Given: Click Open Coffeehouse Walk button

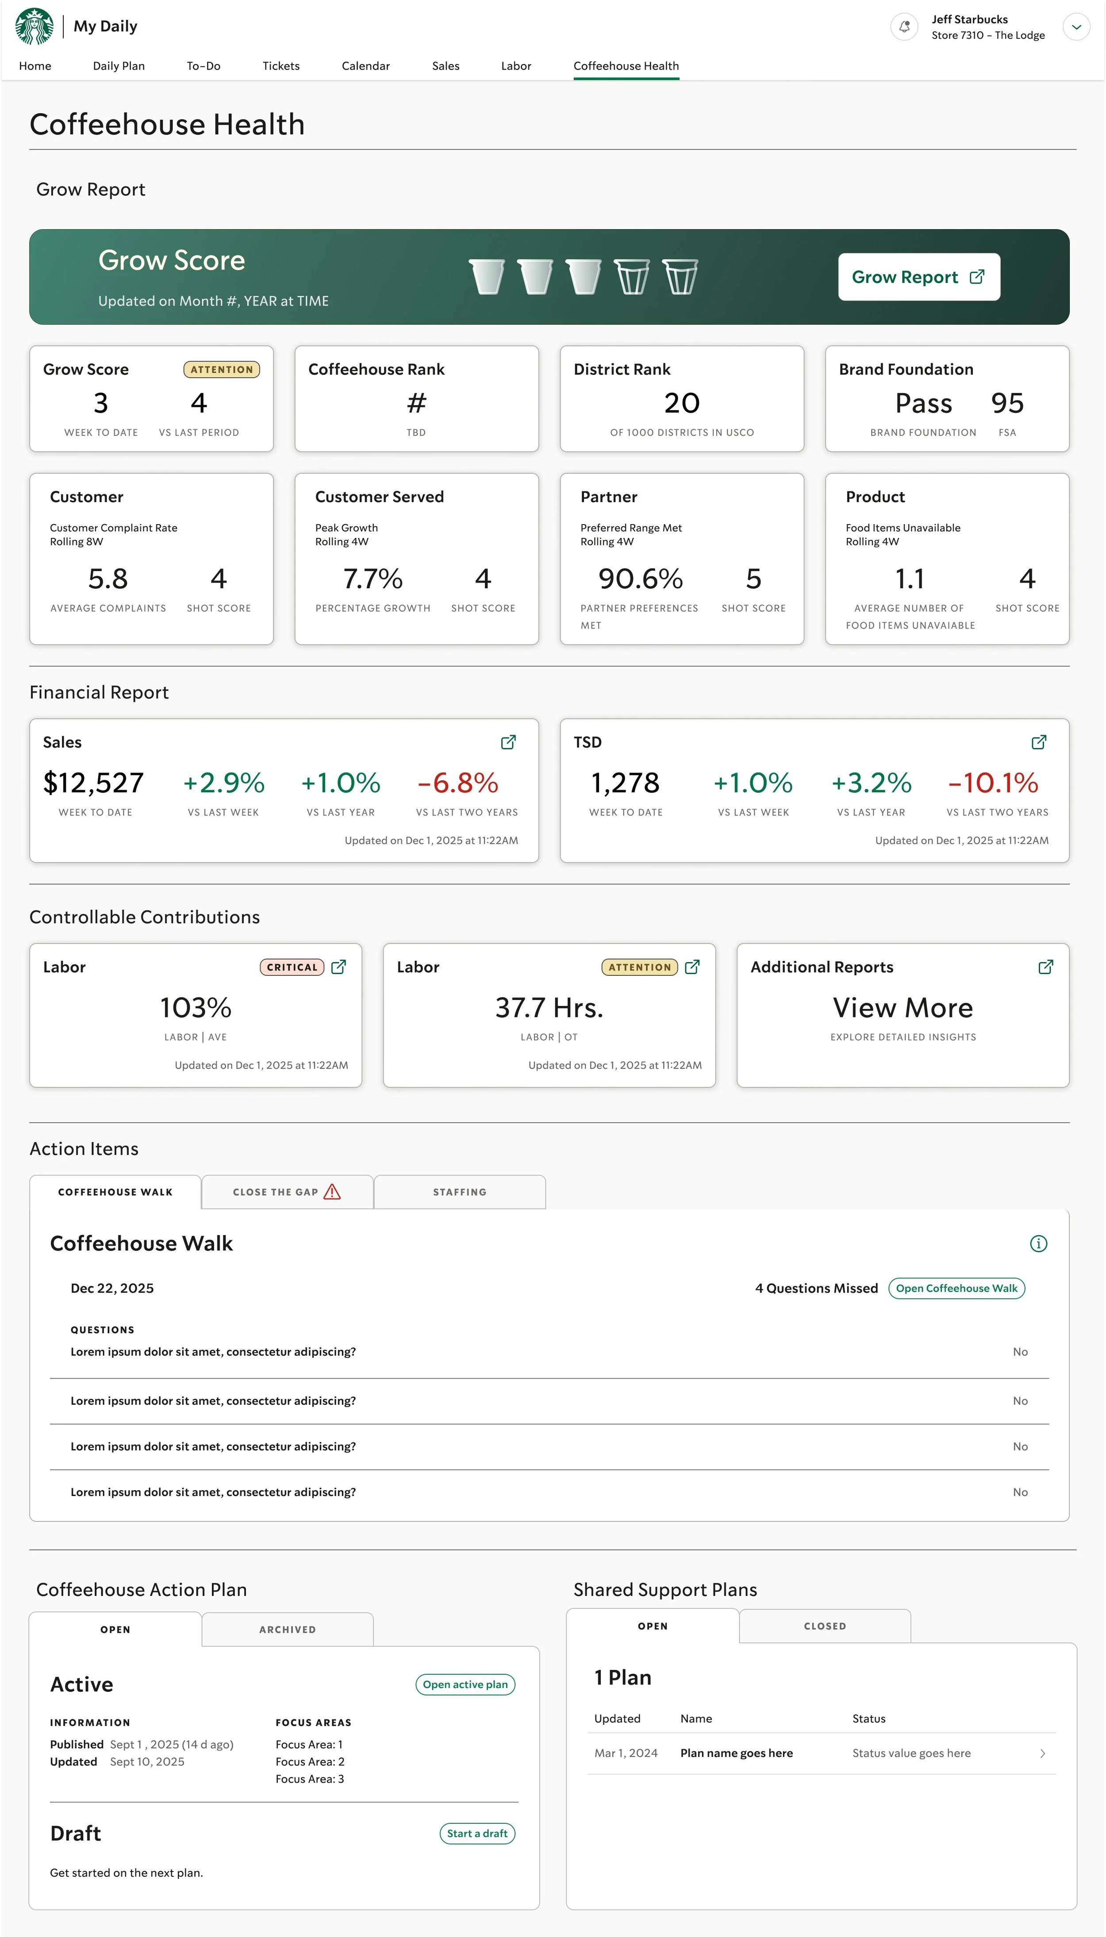Looking at the screenshot, I should click(x=956, y=1288).
